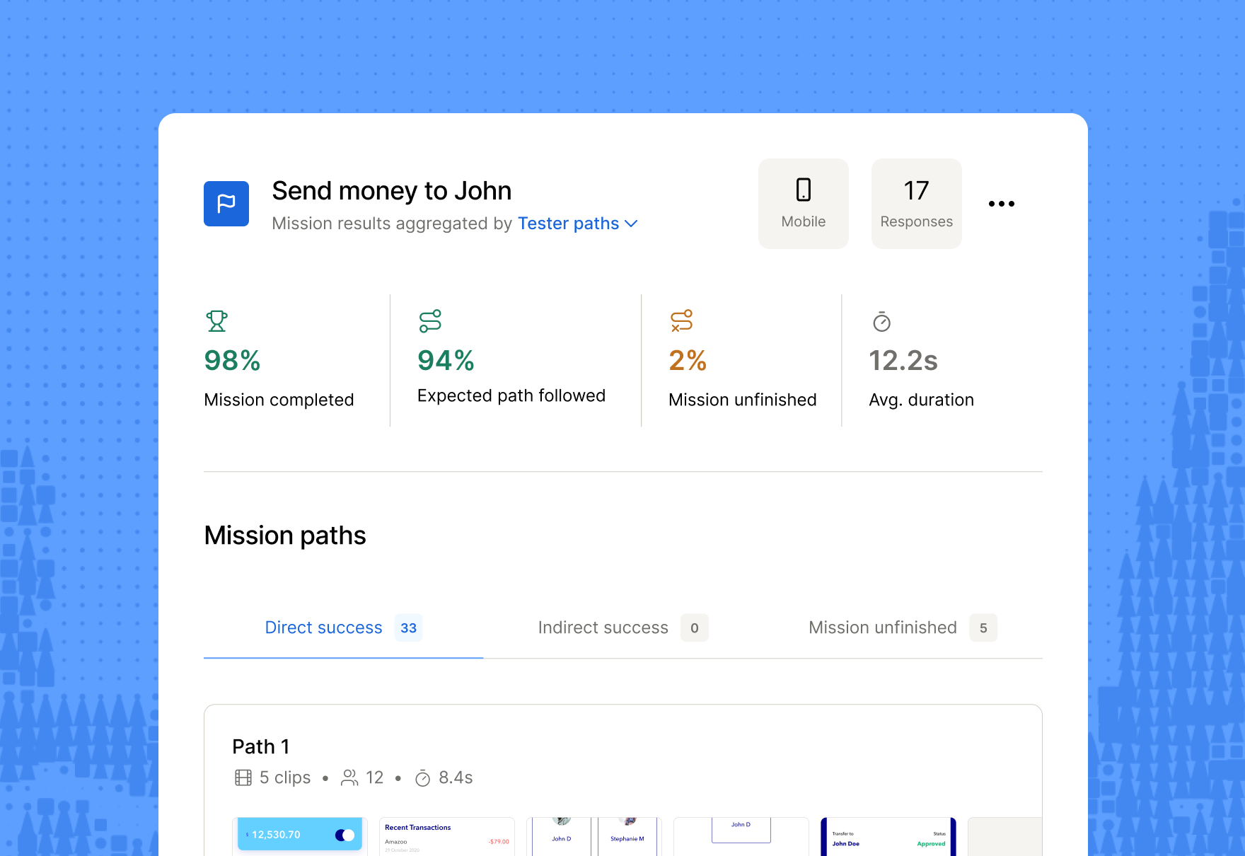This screenshot has width=1245, height=856.
Task: Open the Mission unfinished tab
Action: [903, 627]
